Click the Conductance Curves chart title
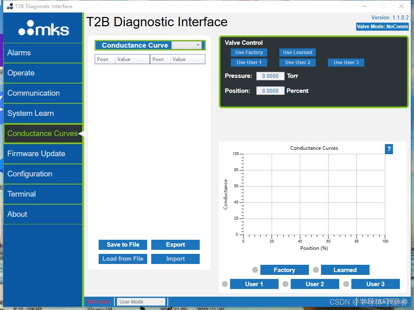 pos(314,148)
